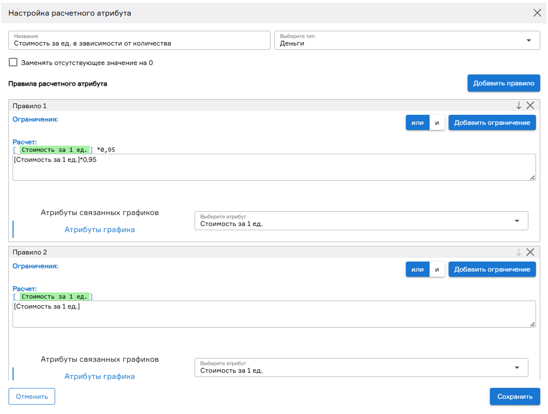Viewport: 548px width, 414px height.
Task: Click the 'Добавить правило' button
Action: pyautogui.click(x=503, y=83)
